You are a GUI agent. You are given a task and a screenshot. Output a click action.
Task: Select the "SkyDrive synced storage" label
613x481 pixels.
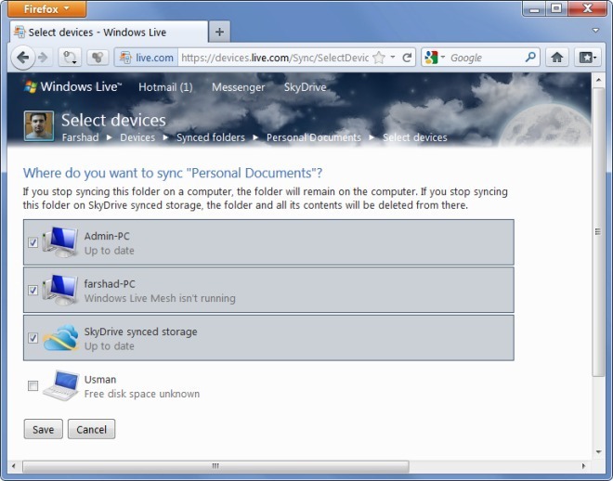[141, 331]
